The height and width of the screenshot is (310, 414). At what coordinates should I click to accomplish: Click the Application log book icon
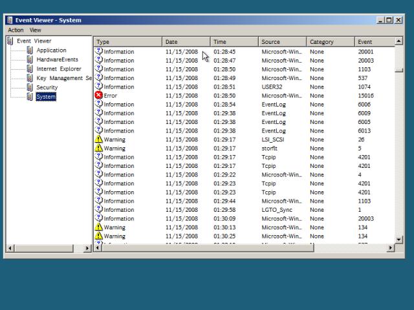pyautogui.click(x=30, y=50)
